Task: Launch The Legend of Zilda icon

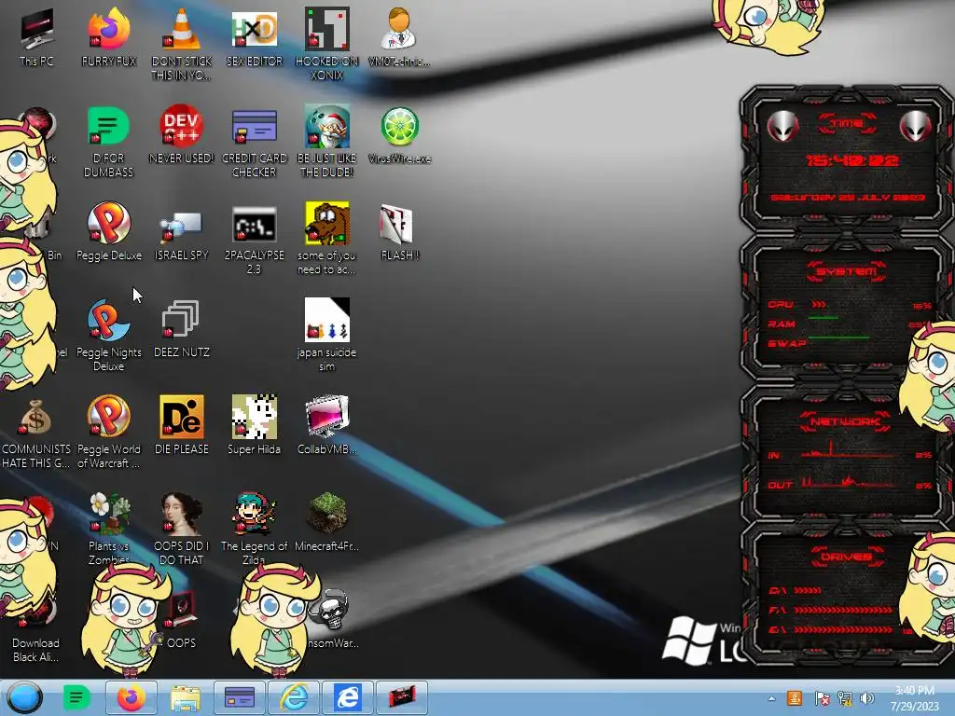Action: [x=254, y=528]
